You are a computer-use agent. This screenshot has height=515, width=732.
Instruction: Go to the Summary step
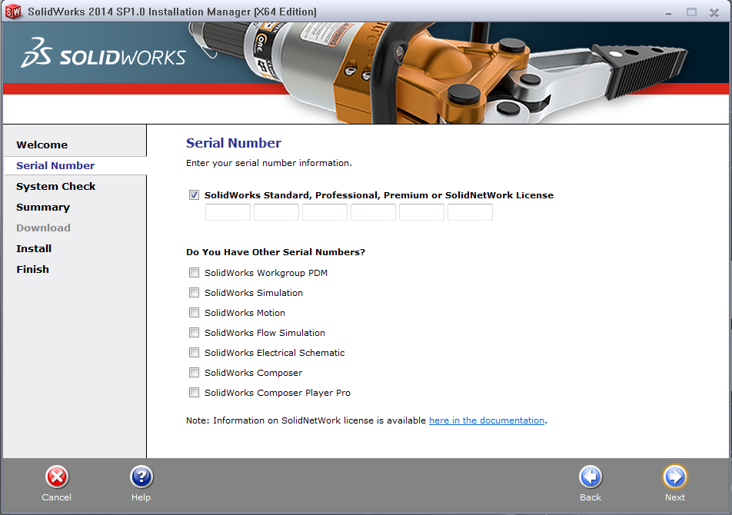(43, 207)
